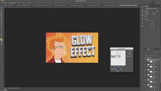This screenshot has width=161, height=91.
Task: Click the Fit Screen button
Action: 24,3
